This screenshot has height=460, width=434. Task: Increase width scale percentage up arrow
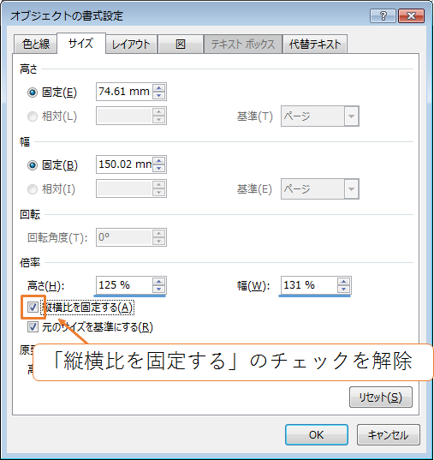coord(343,282)
